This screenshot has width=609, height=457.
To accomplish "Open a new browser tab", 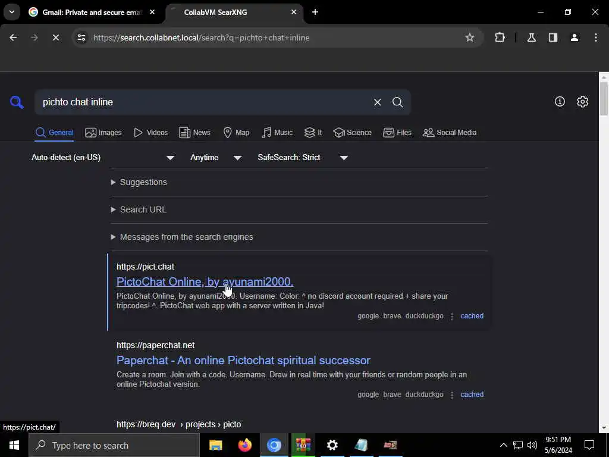I will coord(315,12).
